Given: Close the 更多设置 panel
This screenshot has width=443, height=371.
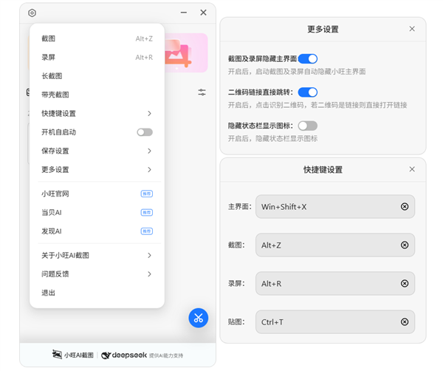Looking at the screenshot, I should click(x=412, y=29).
